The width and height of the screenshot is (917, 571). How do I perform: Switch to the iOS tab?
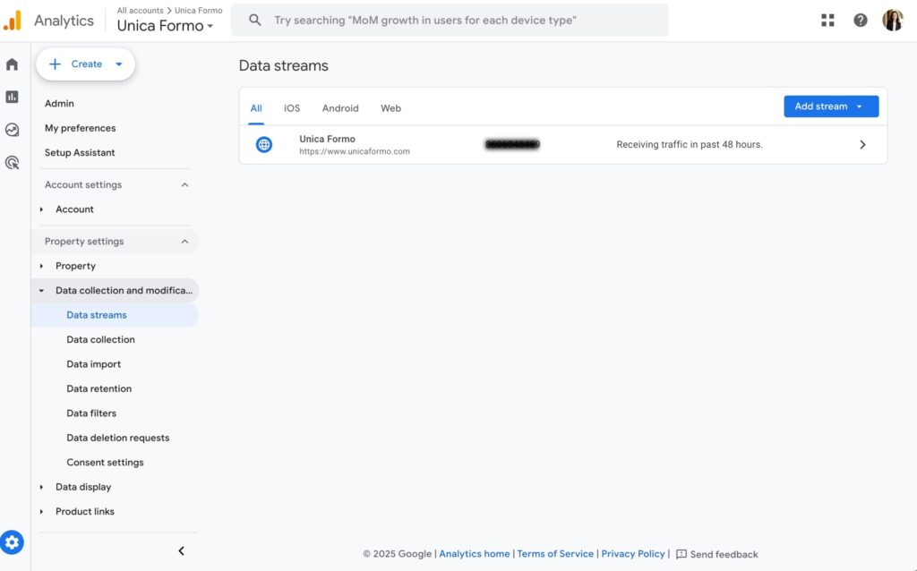coord(292,108)
